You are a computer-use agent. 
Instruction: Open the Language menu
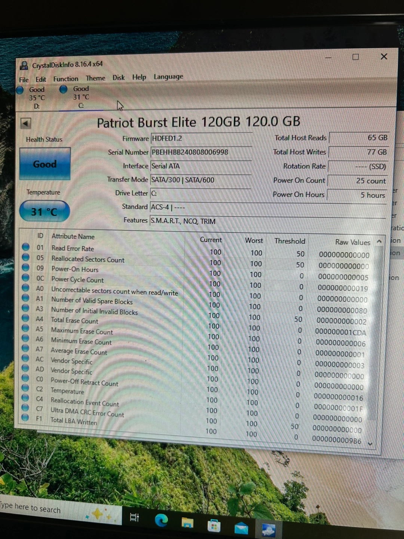click(x=168, y=77)
